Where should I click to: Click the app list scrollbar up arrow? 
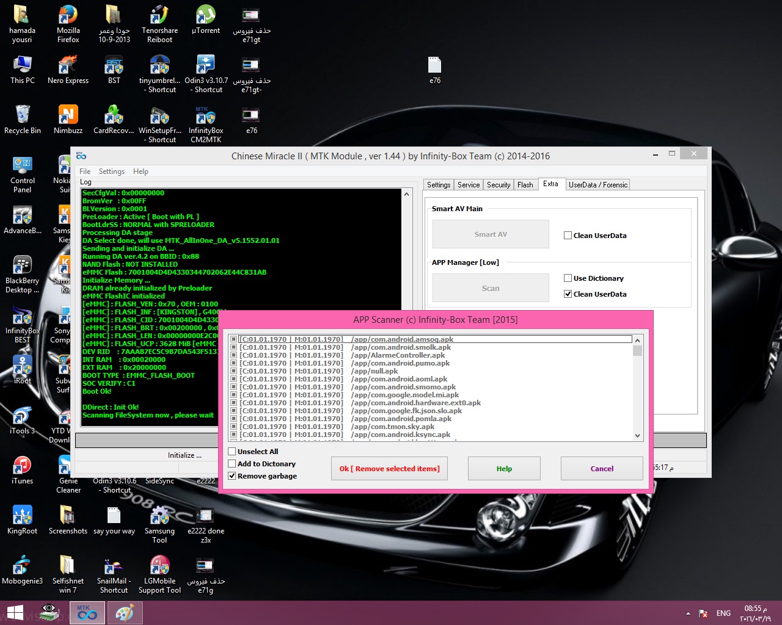637,340
